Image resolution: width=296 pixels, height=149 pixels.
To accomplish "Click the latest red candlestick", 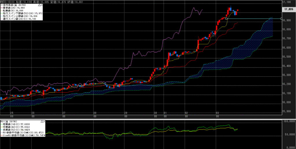I will pyautogui.click(x=238, y=10).
